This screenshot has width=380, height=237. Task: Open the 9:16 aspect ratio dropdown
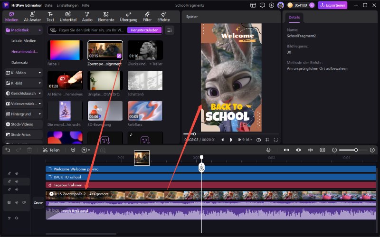(x=247, y=140)
